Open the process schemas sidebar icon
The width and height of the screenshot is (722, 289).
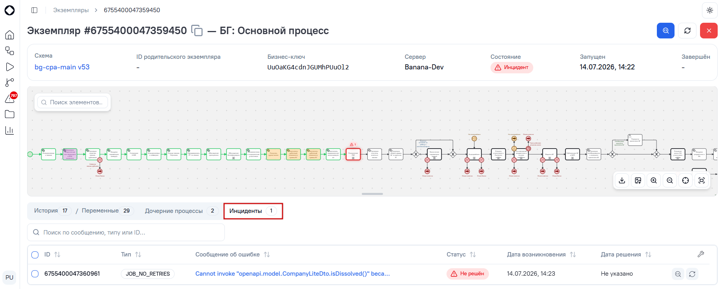(x=10, y=51)
